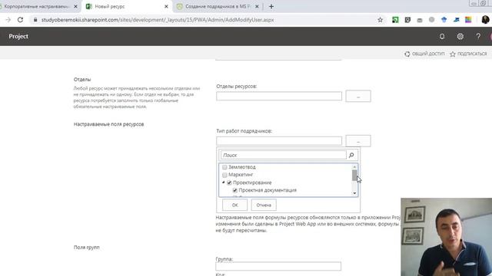Switch to 'Создание подрядчиков в MS' tab
The image size is (492, 276).
click(218, 6)
